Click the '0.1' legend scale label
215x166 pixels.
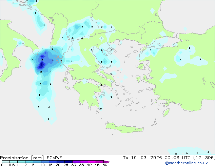[4, 165]
